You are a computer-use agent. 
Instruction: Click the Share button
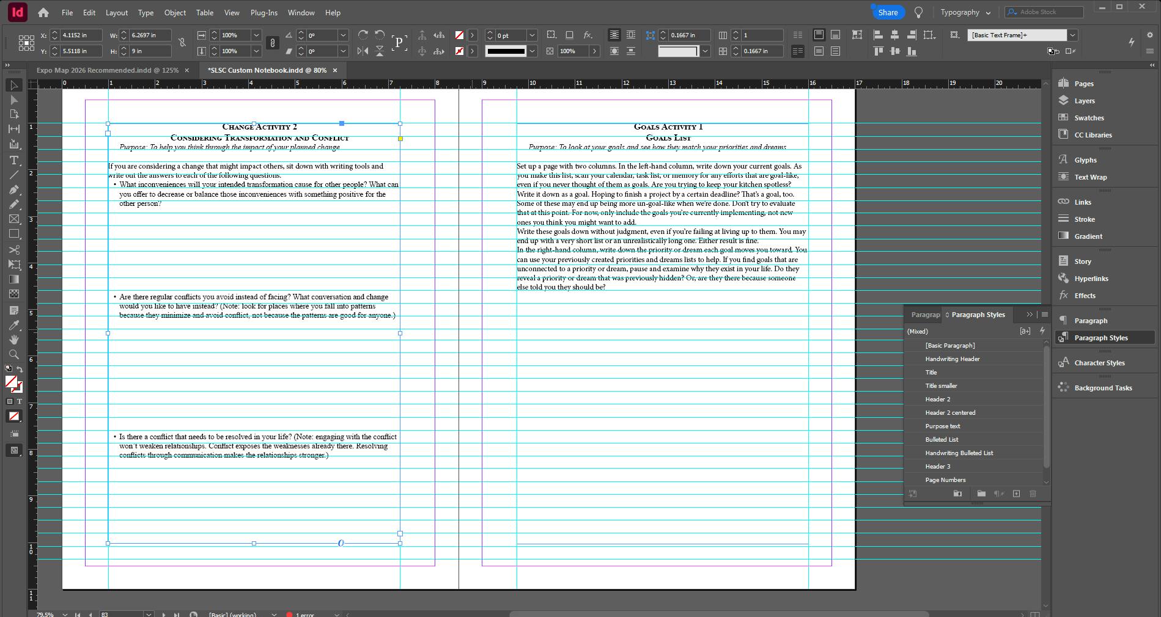(888, 12)
